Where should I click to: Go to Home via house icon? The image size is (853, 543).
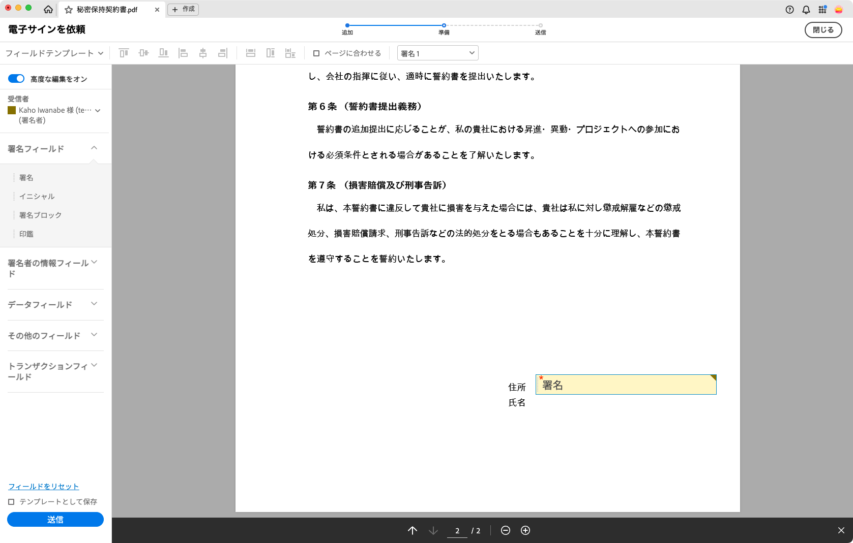48,10
